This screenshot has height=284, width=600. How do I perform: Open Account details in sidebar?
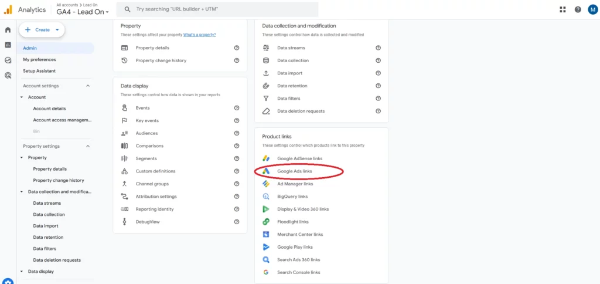coord(49,109)
